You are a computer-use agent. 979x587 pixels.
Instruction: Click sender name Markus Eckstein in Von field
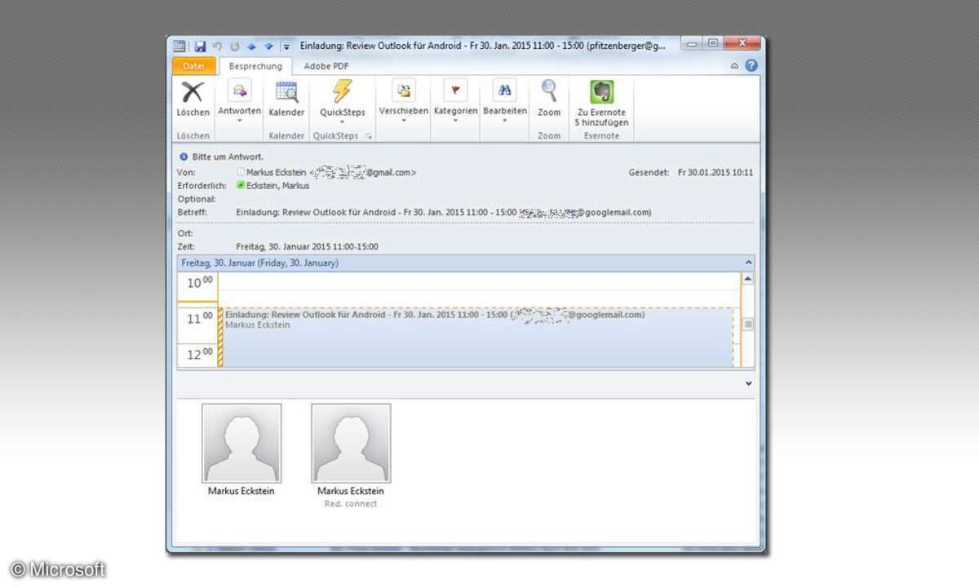tap(277, 173)
